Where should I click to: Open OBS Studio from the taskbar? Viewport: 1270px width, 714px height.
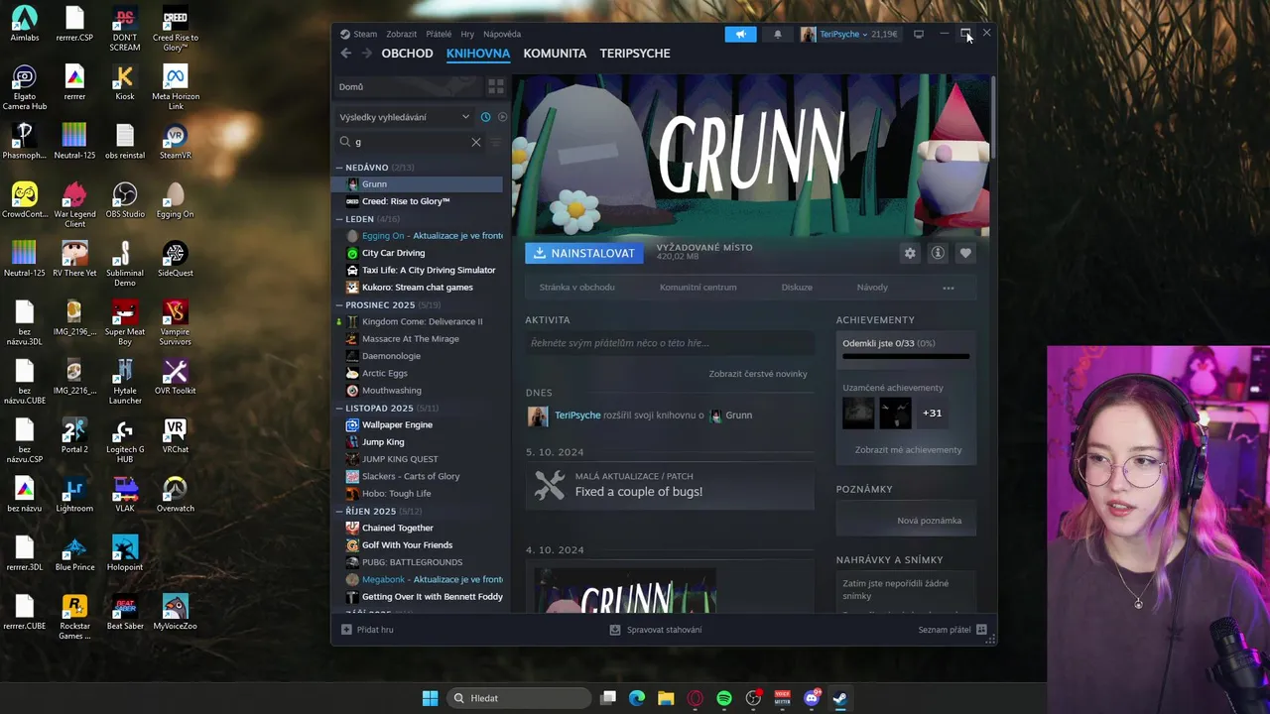(x=753, y=698)
